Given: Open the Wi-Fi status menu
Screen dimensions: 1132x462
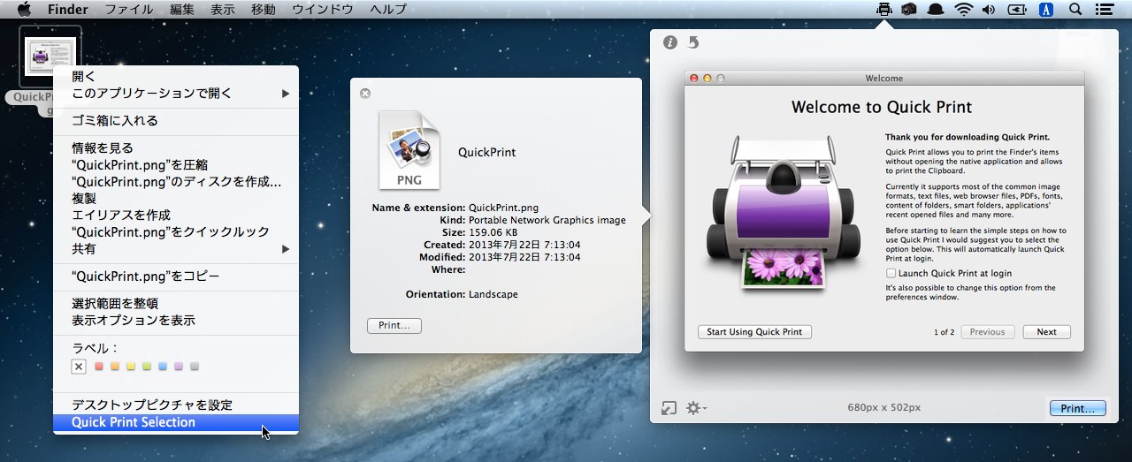Looking at the screenshot, I should click(x=963, y=10).
